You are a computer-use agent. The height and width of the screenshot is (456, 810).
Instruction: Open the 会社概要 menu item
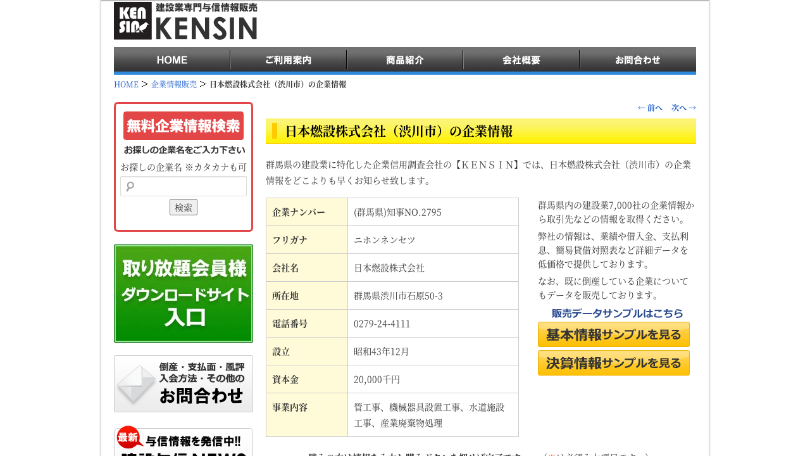click(x=521, y=60)
